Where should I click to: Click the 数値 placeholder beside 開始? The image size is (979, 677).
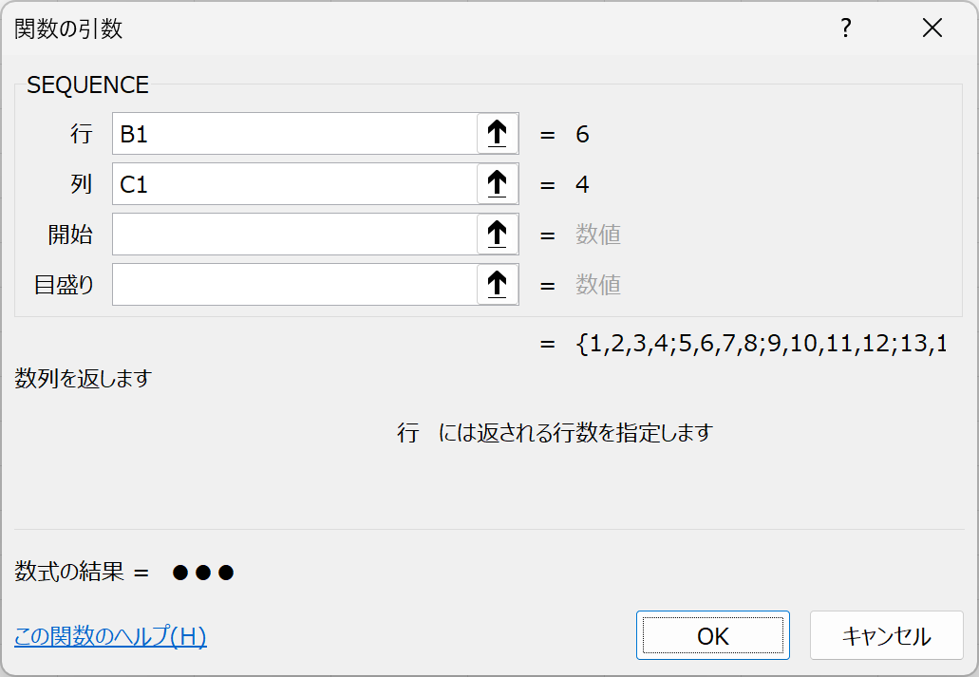(x=598, y=235)
